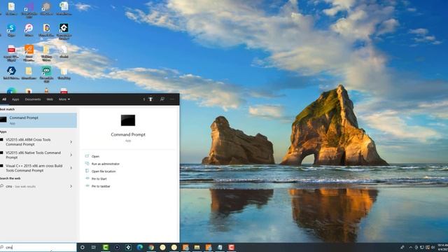
Task: Click the feedback icon in search header
Action: tap(162, 99)
